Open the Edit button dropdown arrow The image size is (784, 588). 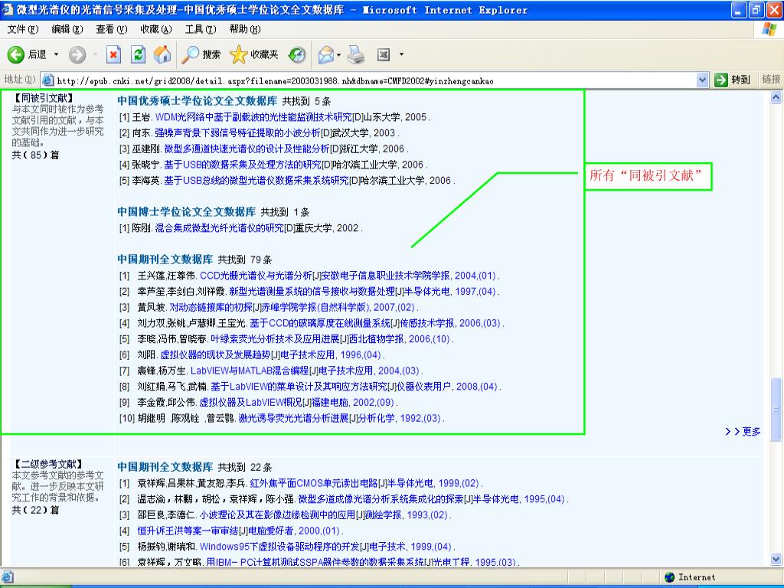[401, 54]
